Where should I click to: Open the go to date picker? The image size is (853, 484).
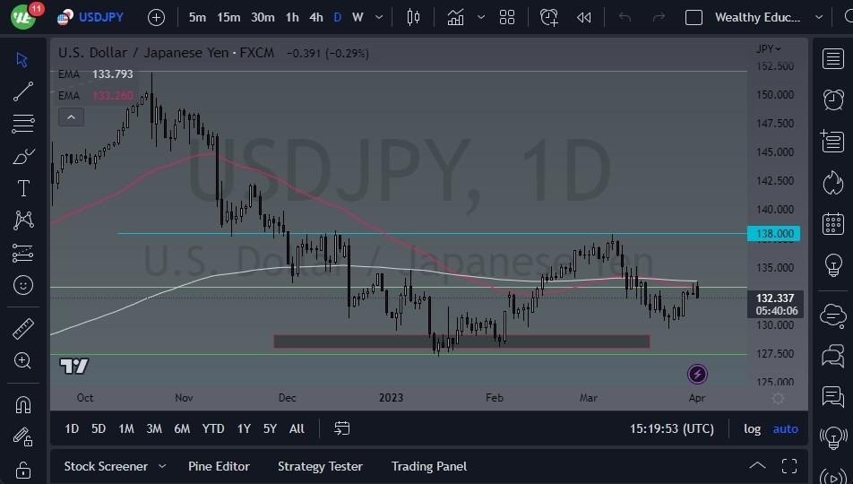pos(341,428)
